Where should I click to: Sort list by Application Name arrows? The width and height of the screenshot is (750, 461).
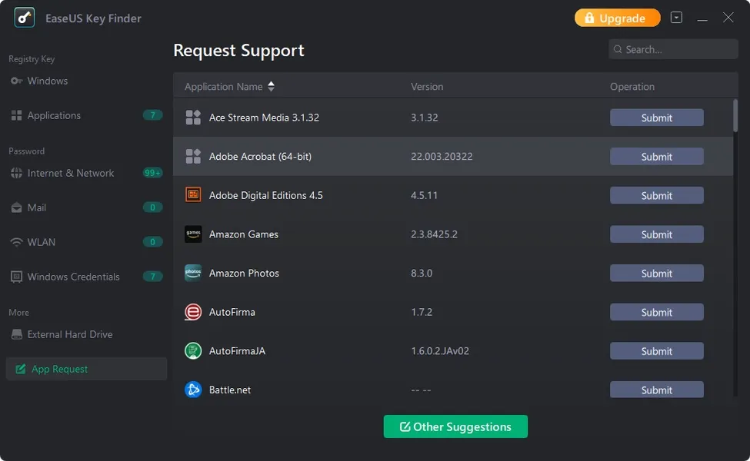[x=271, y=87]
